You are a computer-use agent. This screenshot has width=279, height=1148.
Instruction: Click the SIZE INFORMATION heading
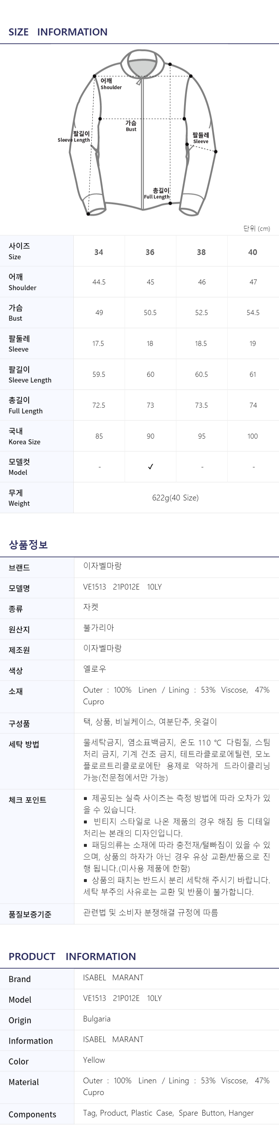58,32
